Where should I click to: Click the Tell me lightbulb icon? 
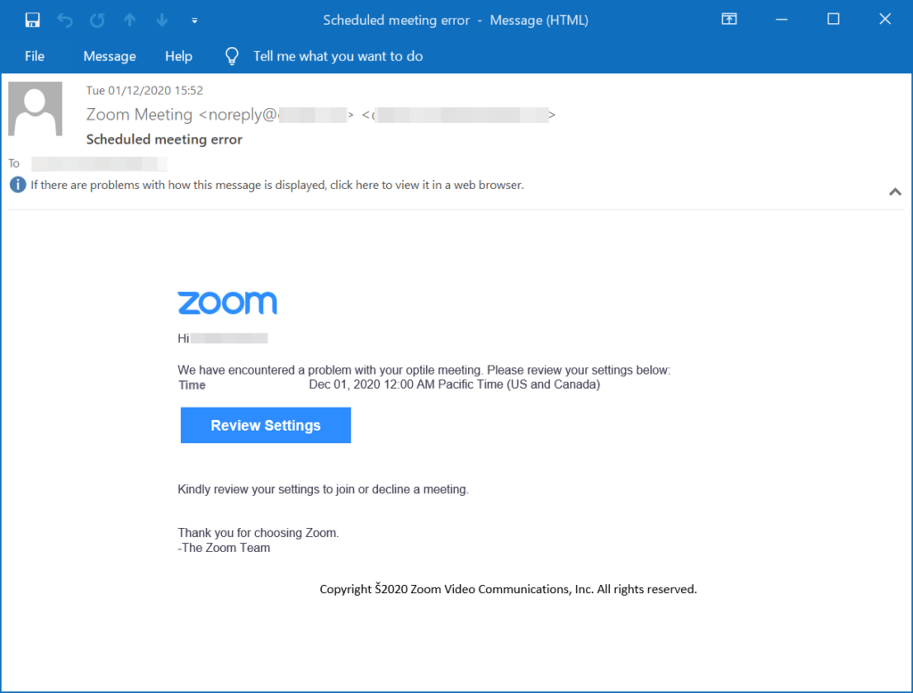click(x=232, y=56)
